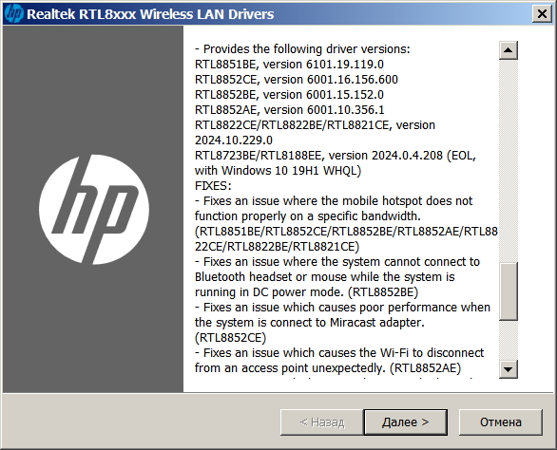Close the driver installer window

[x=542, y=14]
